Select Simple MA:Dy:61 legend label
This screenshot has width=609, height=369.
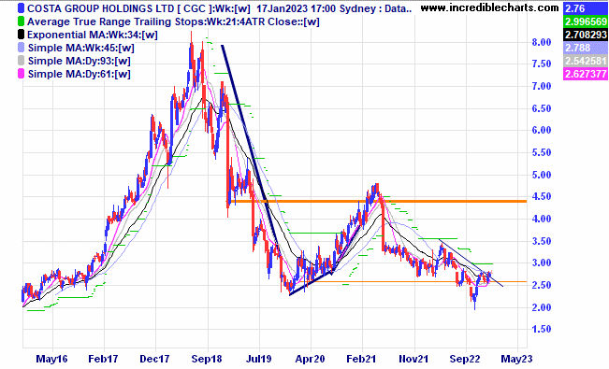[79, 74]
